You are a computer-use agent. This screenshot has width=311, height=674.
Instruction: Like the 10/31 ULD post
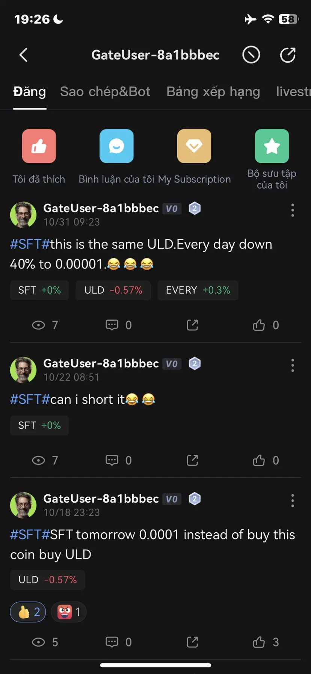coord(259,325)
